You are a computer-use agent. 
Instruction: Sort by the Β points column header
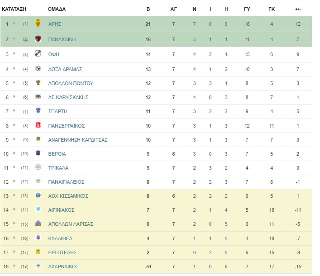pos(148,9)
